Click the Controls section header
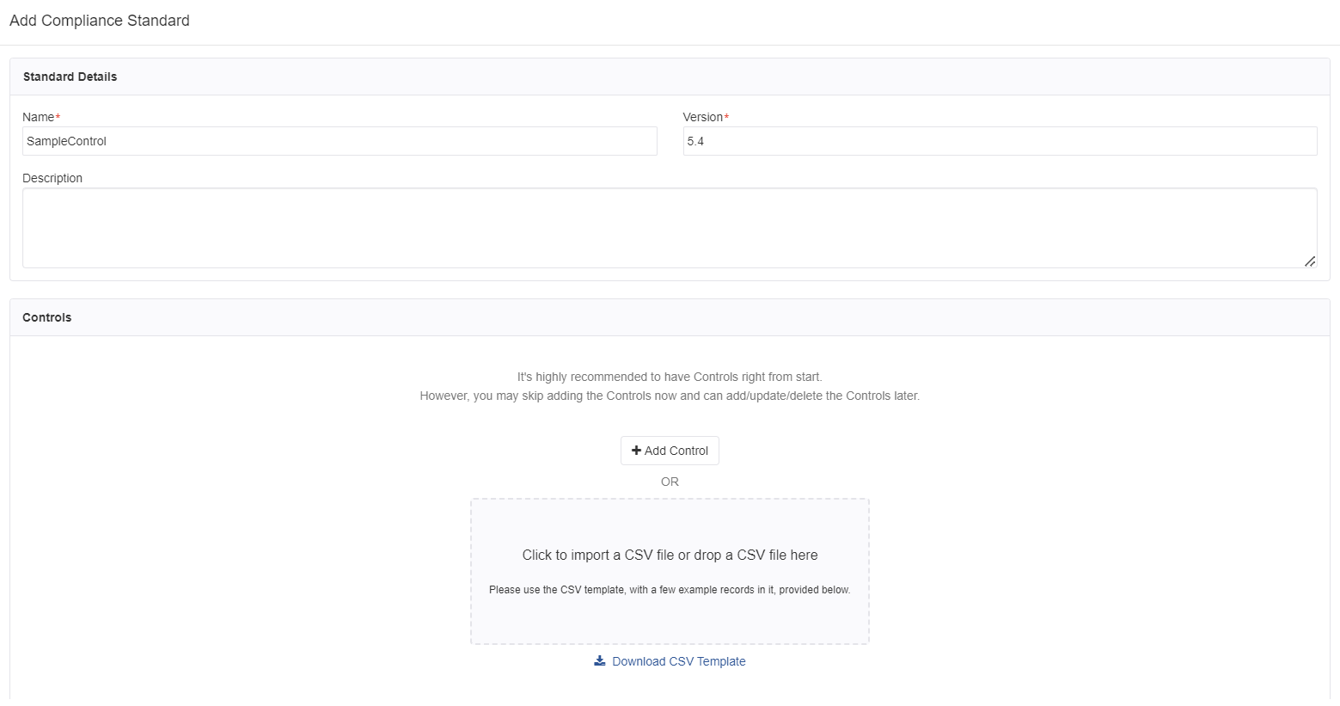The width and height of the screenshot is (1340, 706). [x=670, y=317]
